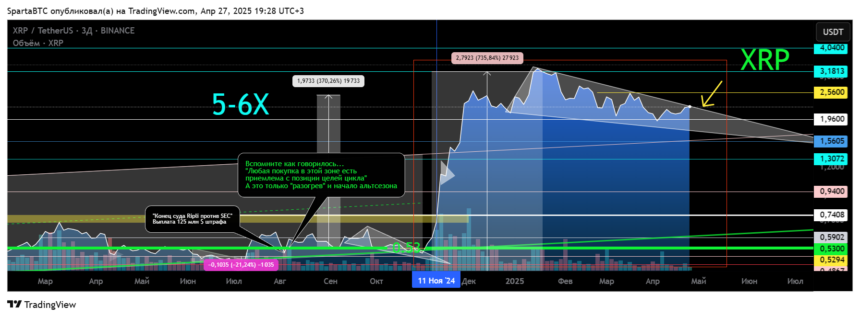Click the 2025 label on time axis
This screenshot has height=317, width=860.
point(515,281)
